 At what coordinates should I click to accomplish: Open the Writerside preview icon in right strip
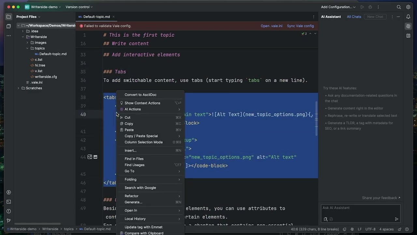(x=408, y=36)
